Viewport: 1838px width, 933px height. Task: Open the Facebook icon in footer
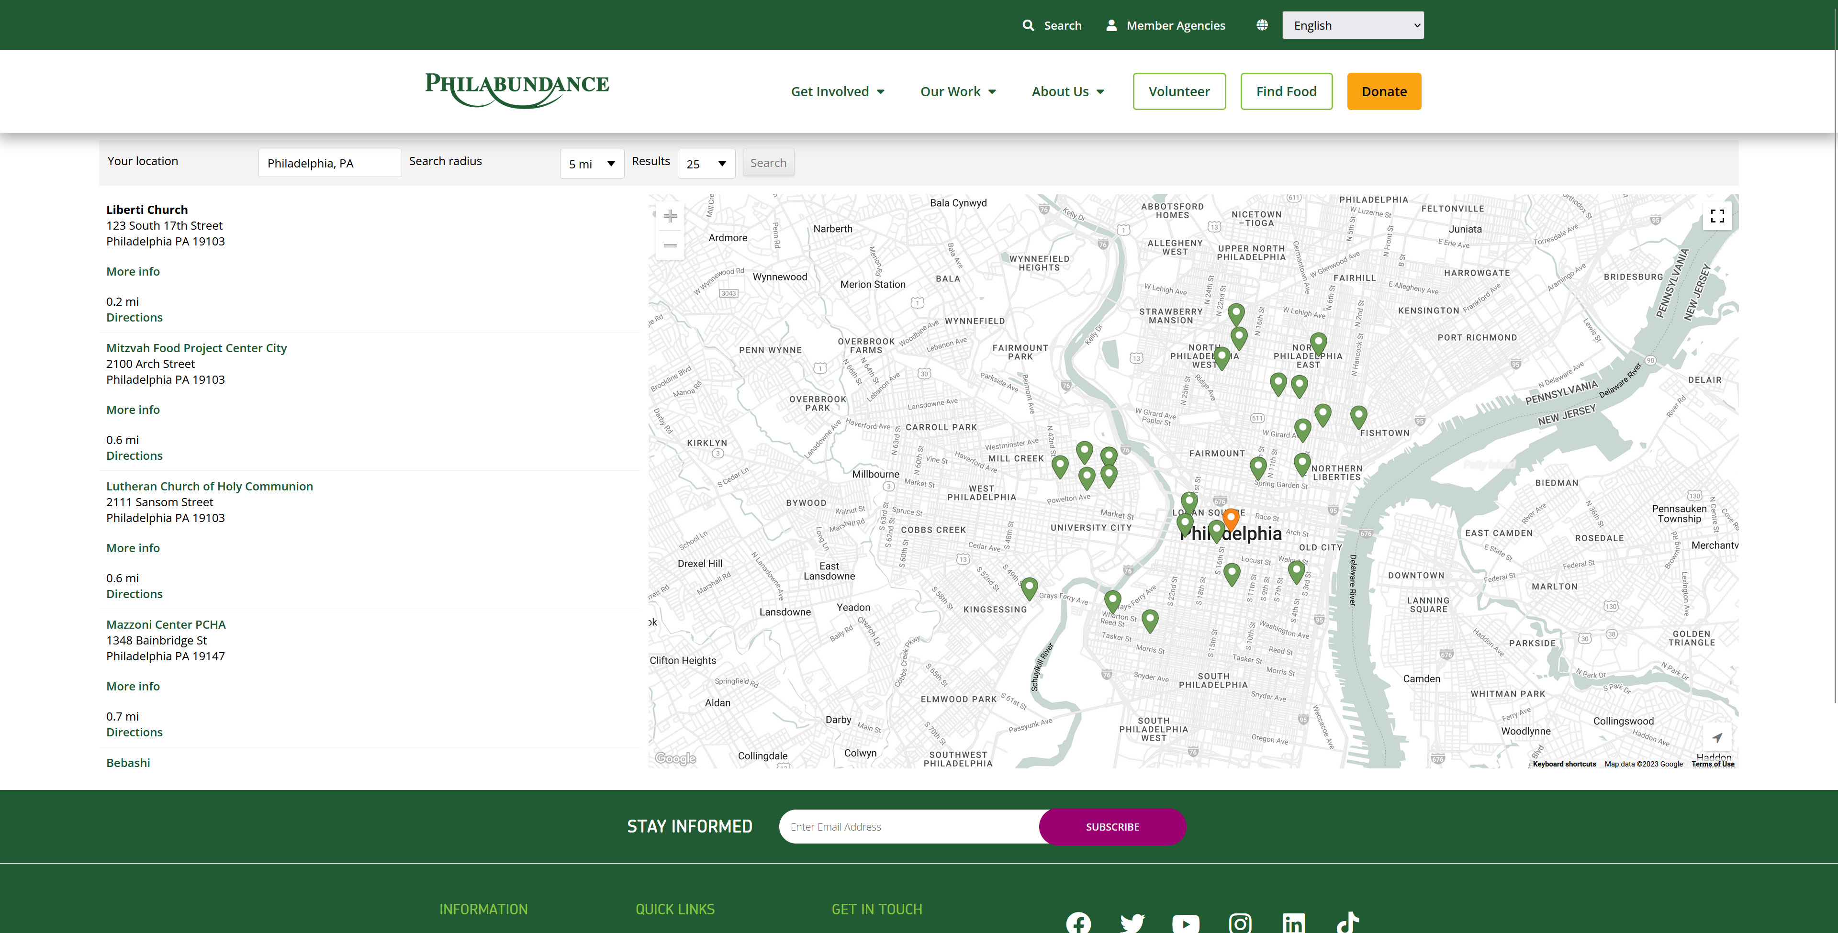click(1078, 923)
